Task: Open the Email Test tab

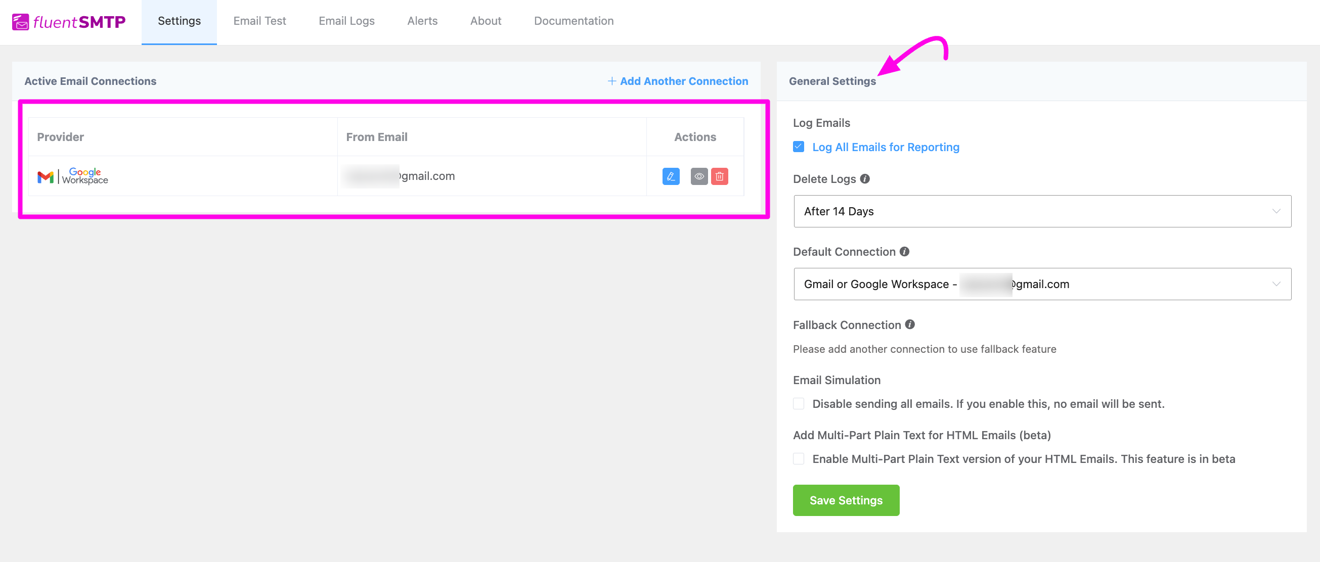Action: click(259, 22)
